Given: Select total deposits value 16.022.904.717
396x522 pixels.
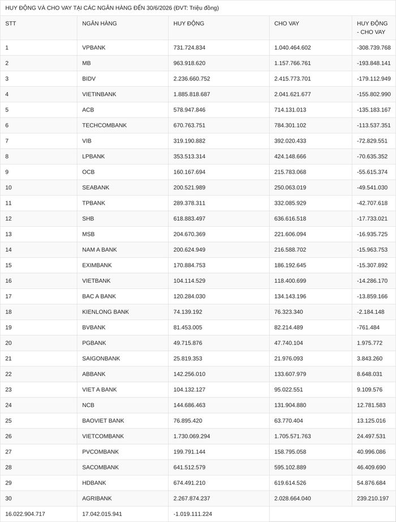Looking at the screenshot, I should [25, 514].
